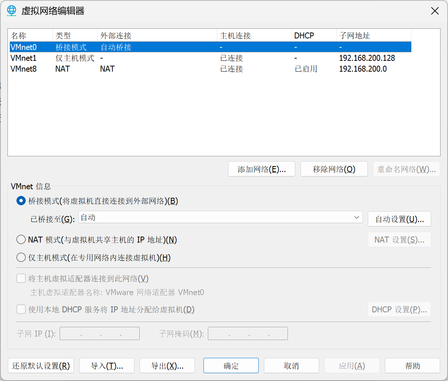This screenshot has width=448, height=381.
Task: Click subnet address 192.168.200.0
Action: click(363, 69)
